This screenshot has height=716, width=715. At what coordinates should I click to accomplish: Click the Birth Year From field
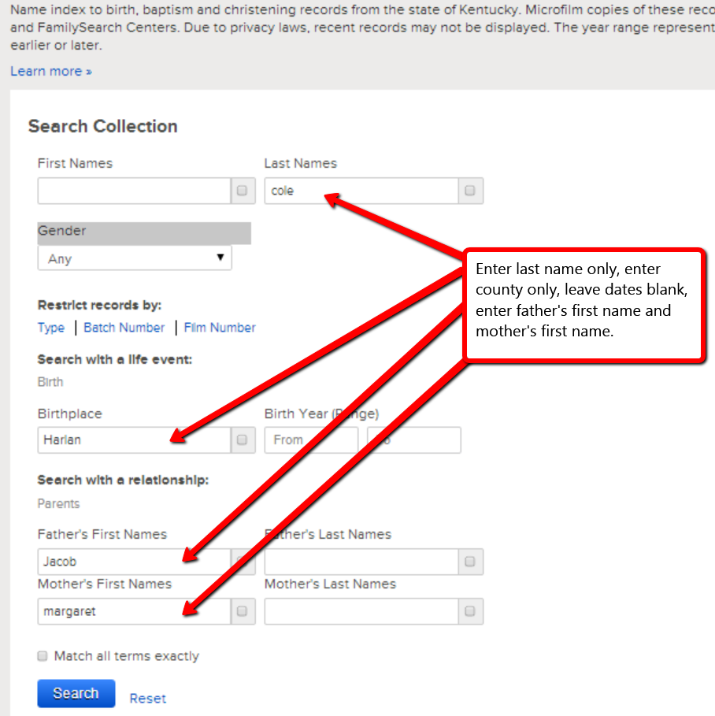point(310,440)
